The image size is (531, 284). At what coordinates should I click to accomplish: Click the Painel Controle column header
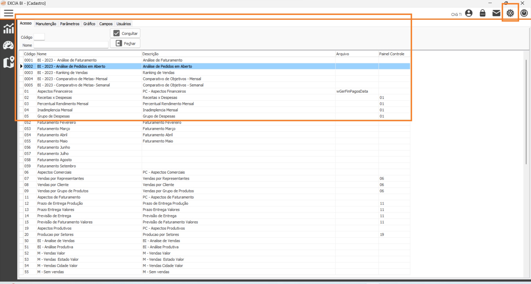click(392, 54)
